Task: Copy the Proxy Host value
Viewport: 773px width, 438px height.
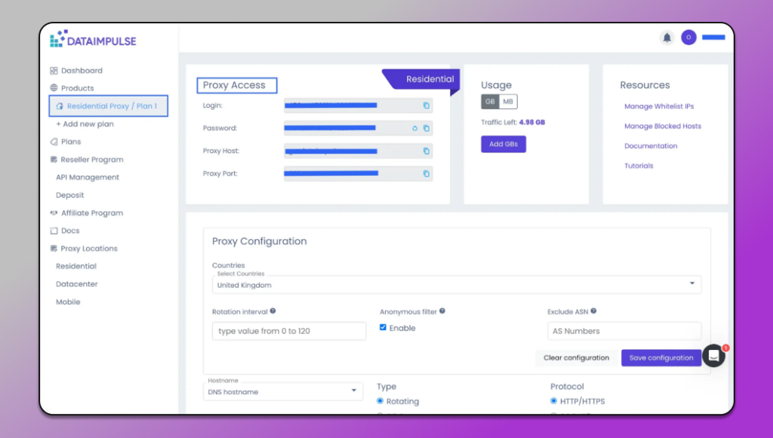Action: point(425,151)
